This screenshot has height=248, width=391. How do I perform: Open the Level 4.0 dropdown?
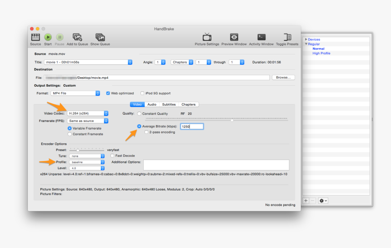coord(87,168)
